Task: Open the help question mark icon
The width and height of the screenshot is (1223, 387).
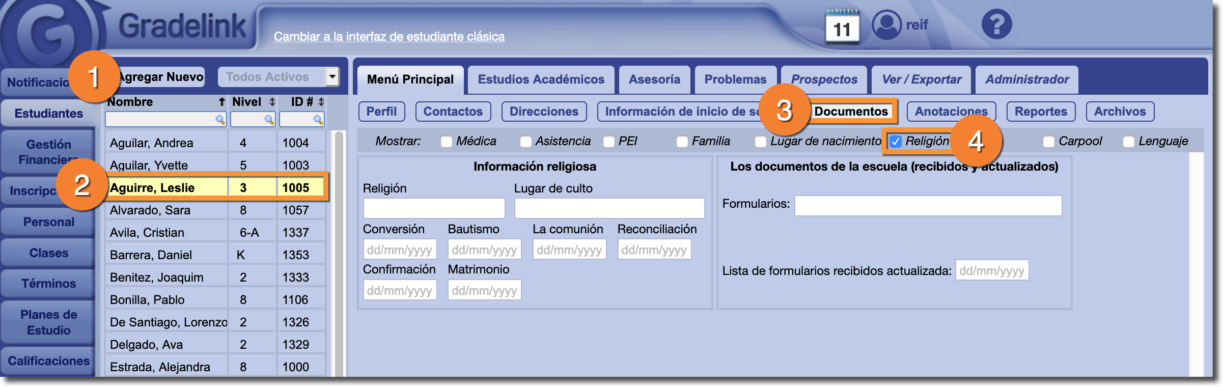Action: click(996, 24)
